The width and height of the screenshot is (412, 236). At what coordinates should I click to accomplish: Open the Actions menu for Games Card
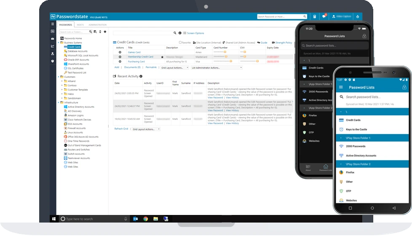(x=120, y=52)
